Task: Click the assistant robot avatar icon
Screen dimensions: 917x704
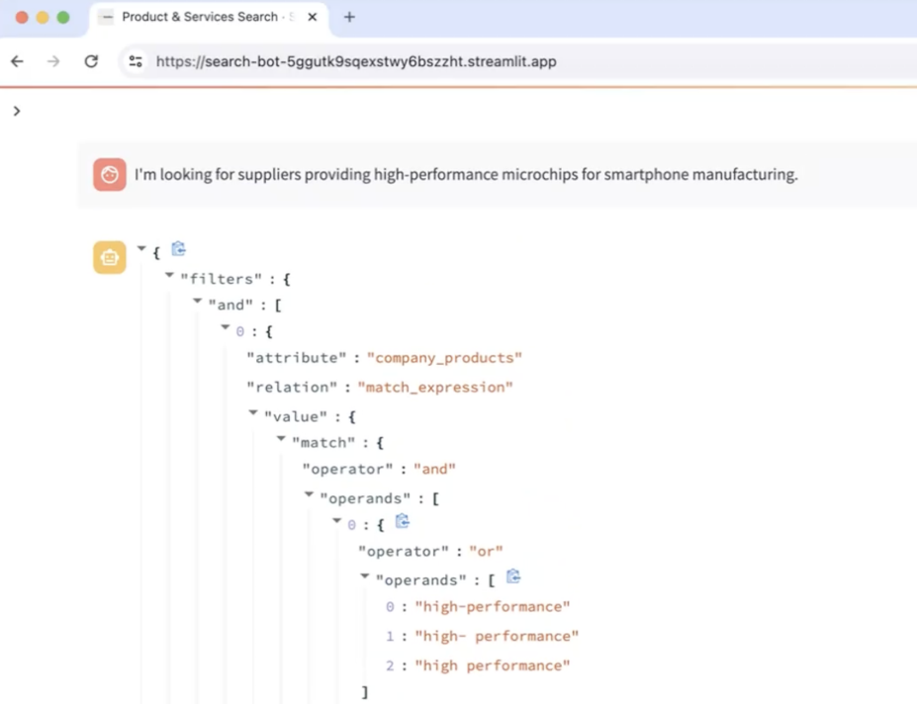Action: click(110, 257)
